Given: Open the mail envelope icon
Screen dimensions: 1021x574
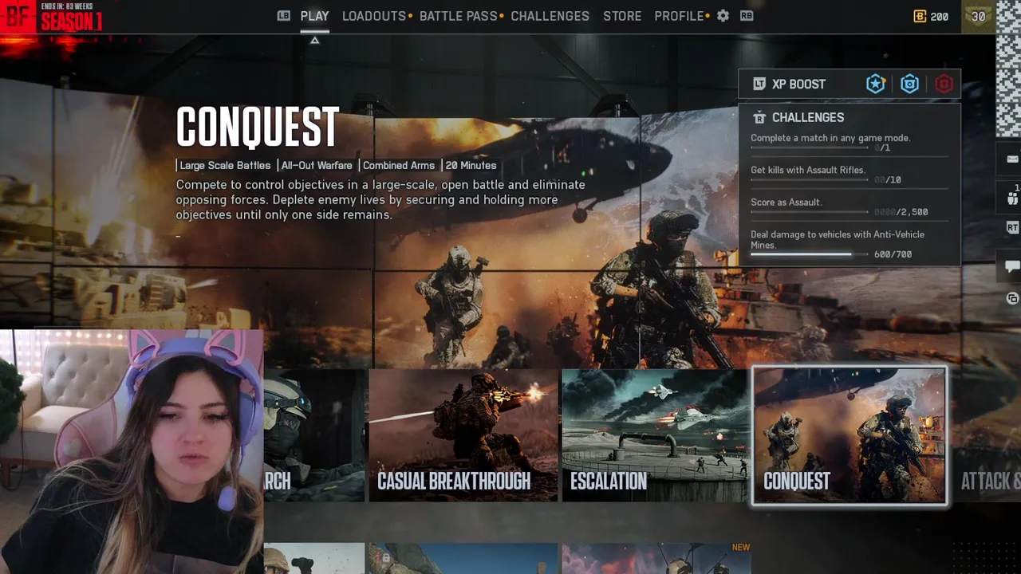Looking at the screenshot, I should pyautogui.click(x=1012, y=159).
